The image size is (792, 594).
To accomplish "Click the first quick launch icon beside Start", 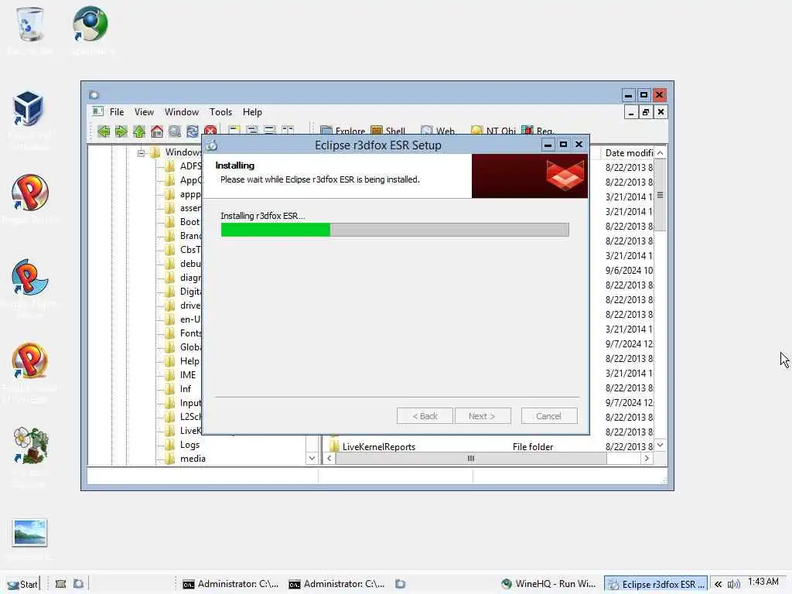I will pos(60,584).
